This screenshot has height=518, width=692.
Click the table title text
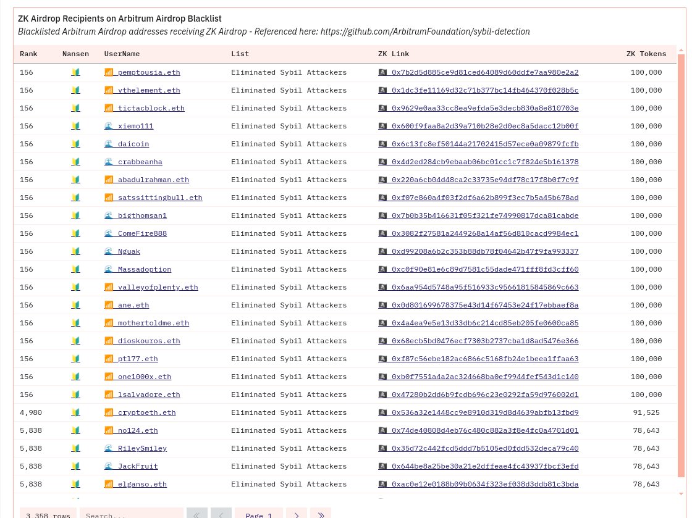click(x=120, y=19)
